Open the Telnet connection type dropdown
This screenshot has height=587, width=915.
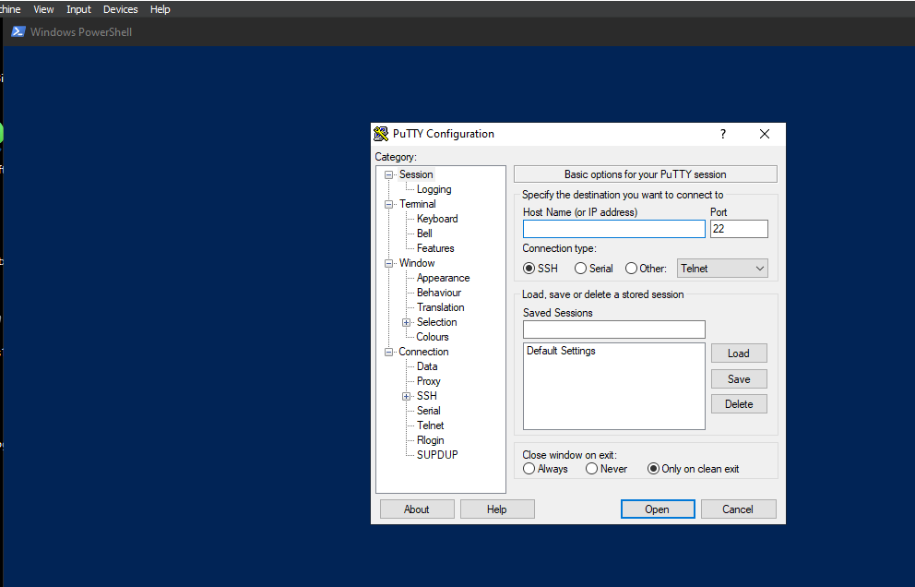pos(722,268)
